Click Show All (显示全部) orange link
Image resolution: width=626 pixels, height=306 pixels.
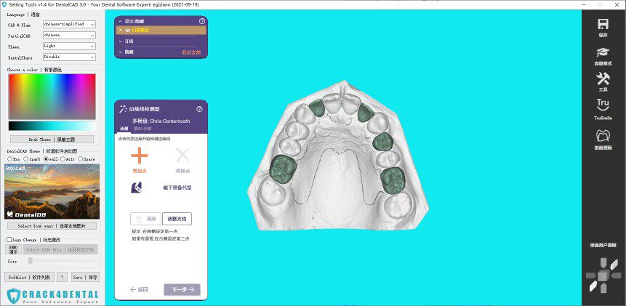[192, 52]
